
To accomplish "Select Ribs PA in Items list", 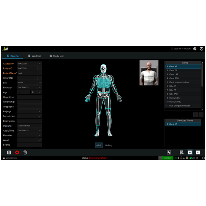I will 183,90.
